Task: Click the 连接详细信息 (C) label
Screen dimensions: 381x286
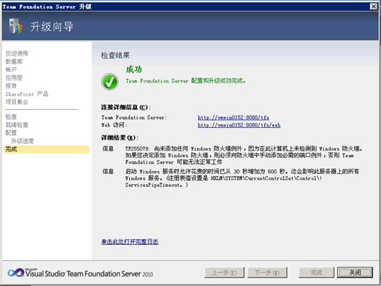Action: (x=126, y=107)
